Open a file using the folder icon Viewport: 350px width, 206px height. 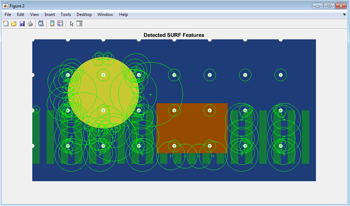(14, 24)
